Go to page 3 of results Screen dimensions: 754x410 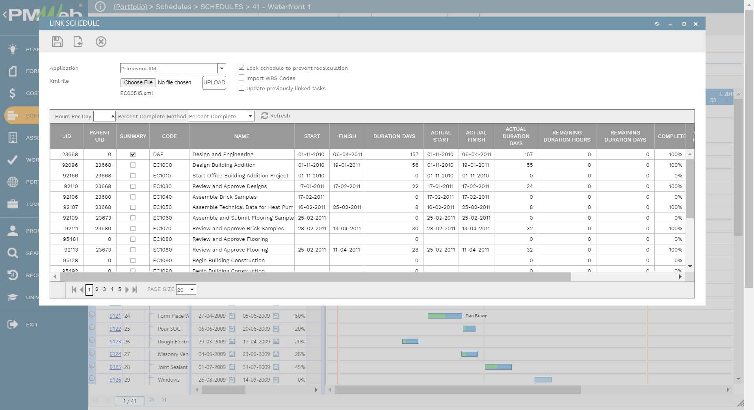tap(104, 289)
